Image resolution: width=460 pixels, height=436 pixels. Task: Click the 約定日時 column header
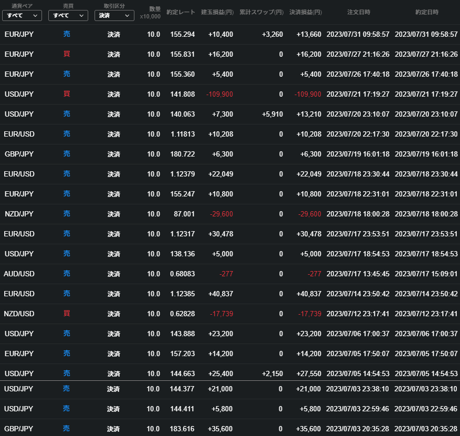pyautogui.click(x=427, y=12)
